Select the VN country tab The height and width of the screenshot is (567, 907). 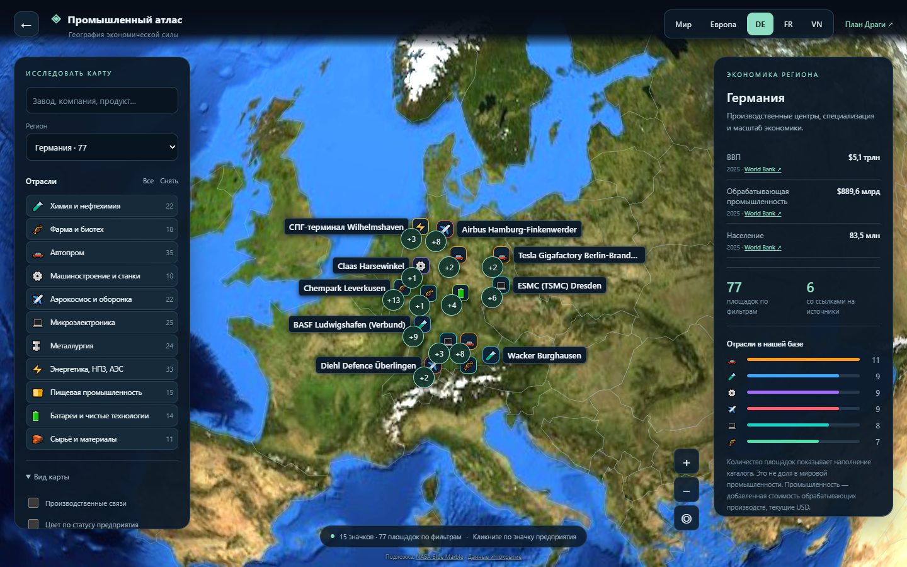816,25
